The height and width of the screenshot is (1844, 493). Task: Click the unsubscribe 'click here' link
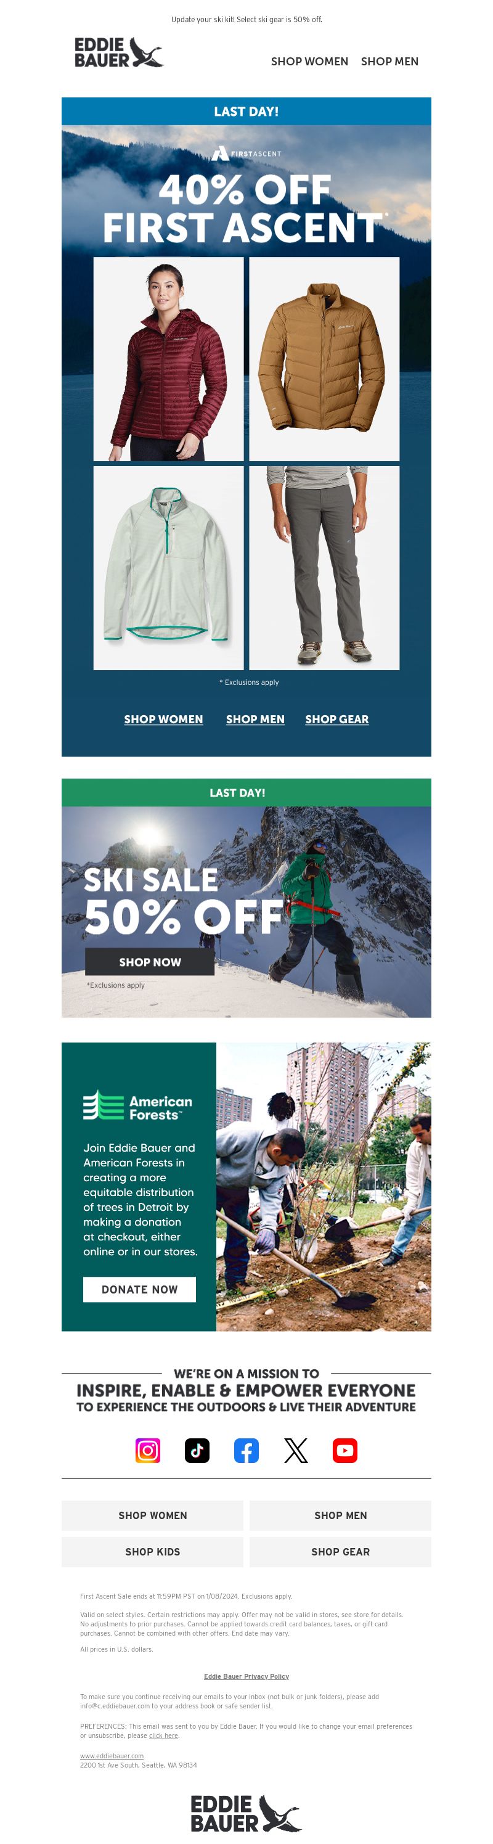tap(163, 1735)
